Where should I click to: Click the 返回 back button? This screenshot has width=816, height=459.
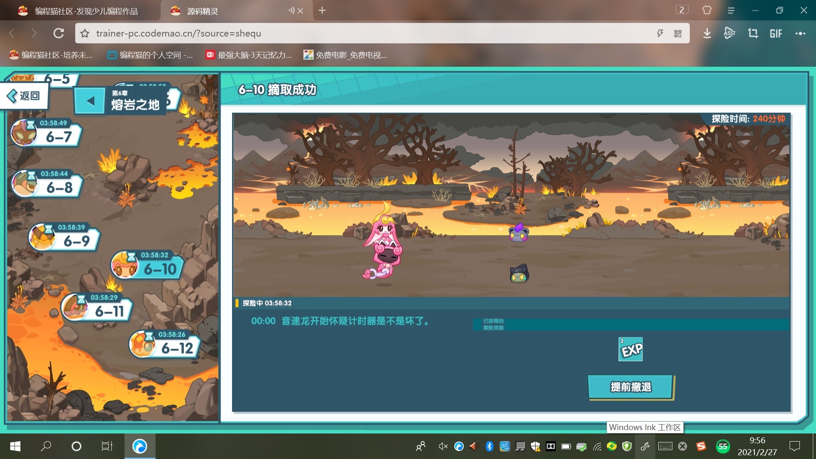click(x=24, y=96)
